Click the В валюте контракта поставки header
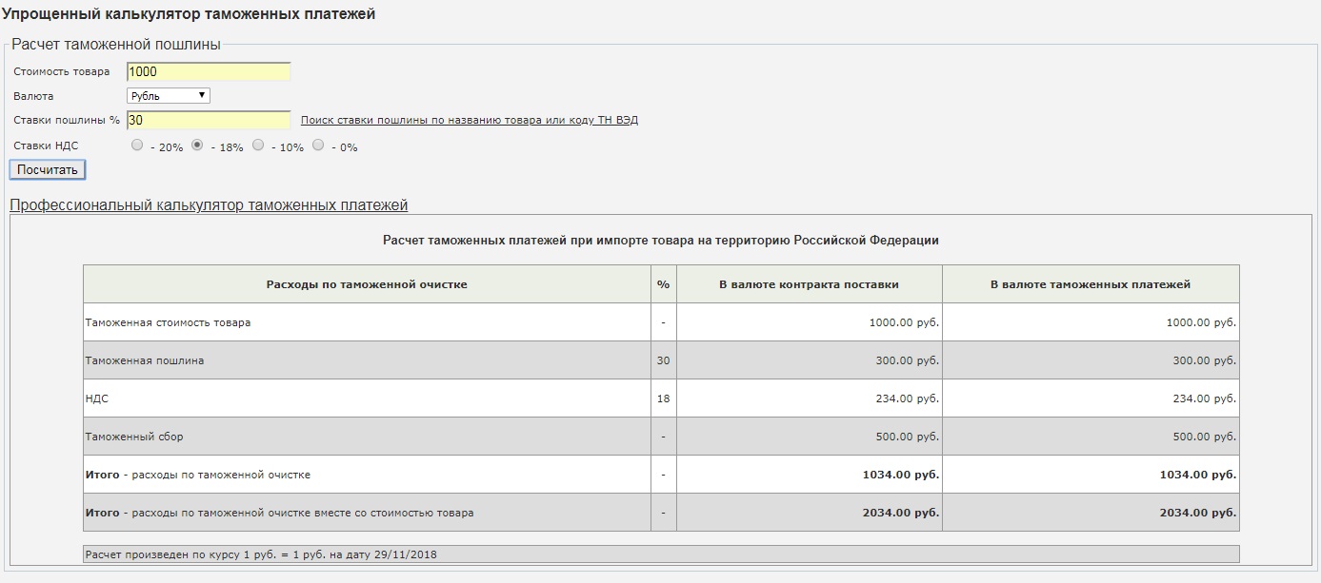1321x583 pixels. coord(809,284)
